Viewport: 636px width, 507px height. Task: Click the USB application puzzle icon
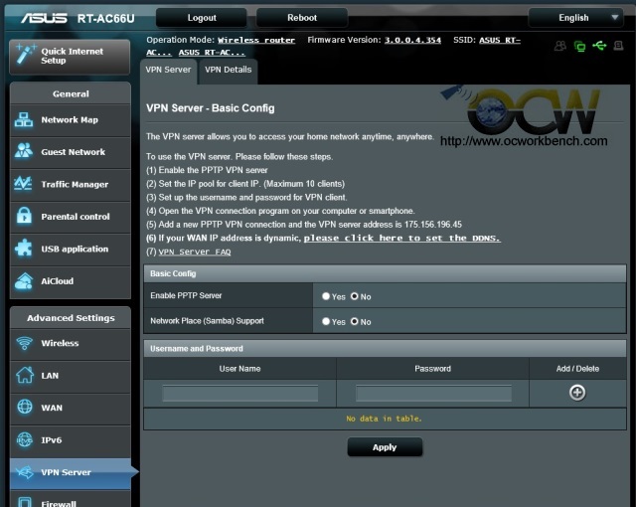[x=24, y=249]
